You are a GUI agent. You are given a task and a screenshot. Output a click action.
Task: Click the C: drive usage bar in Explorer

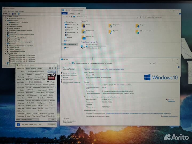pyautogui.click(x=96, y=46)
